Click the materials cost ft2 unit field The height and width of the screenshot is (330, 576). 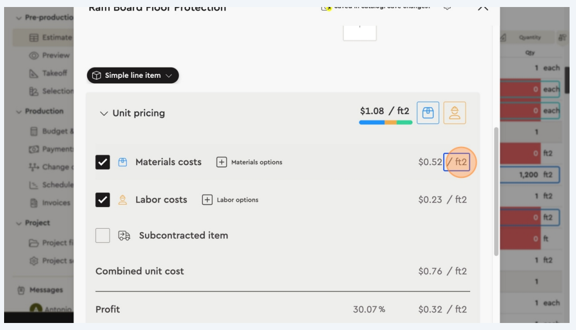457,162
